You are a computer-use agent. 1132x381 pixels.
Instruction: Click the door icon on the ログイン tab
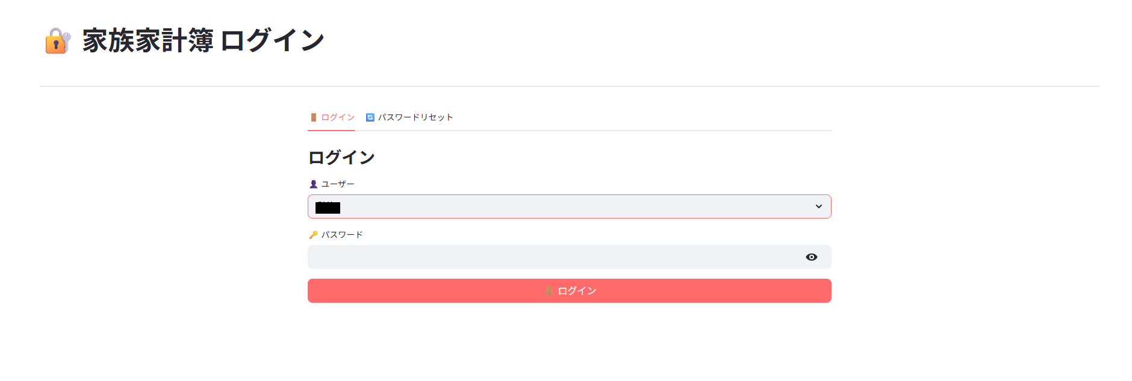point(313,117)
